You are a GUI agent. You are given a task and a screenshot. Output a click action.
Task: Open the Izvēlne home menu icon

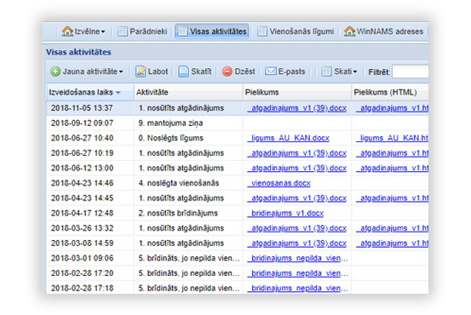67,31
